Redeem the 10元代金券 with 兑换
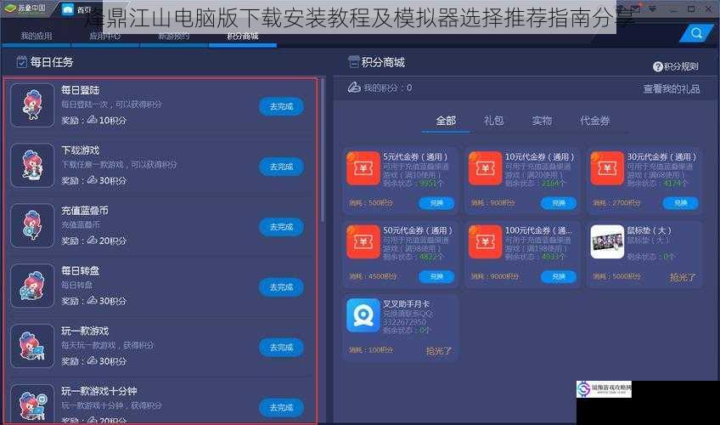The image size is (720, 425). [x=559, y=203]
